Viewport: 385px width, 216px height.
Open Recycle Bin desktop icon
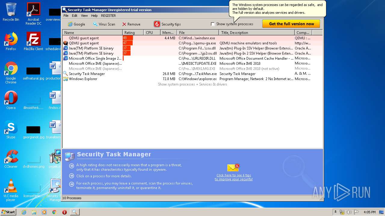point(11,12)
